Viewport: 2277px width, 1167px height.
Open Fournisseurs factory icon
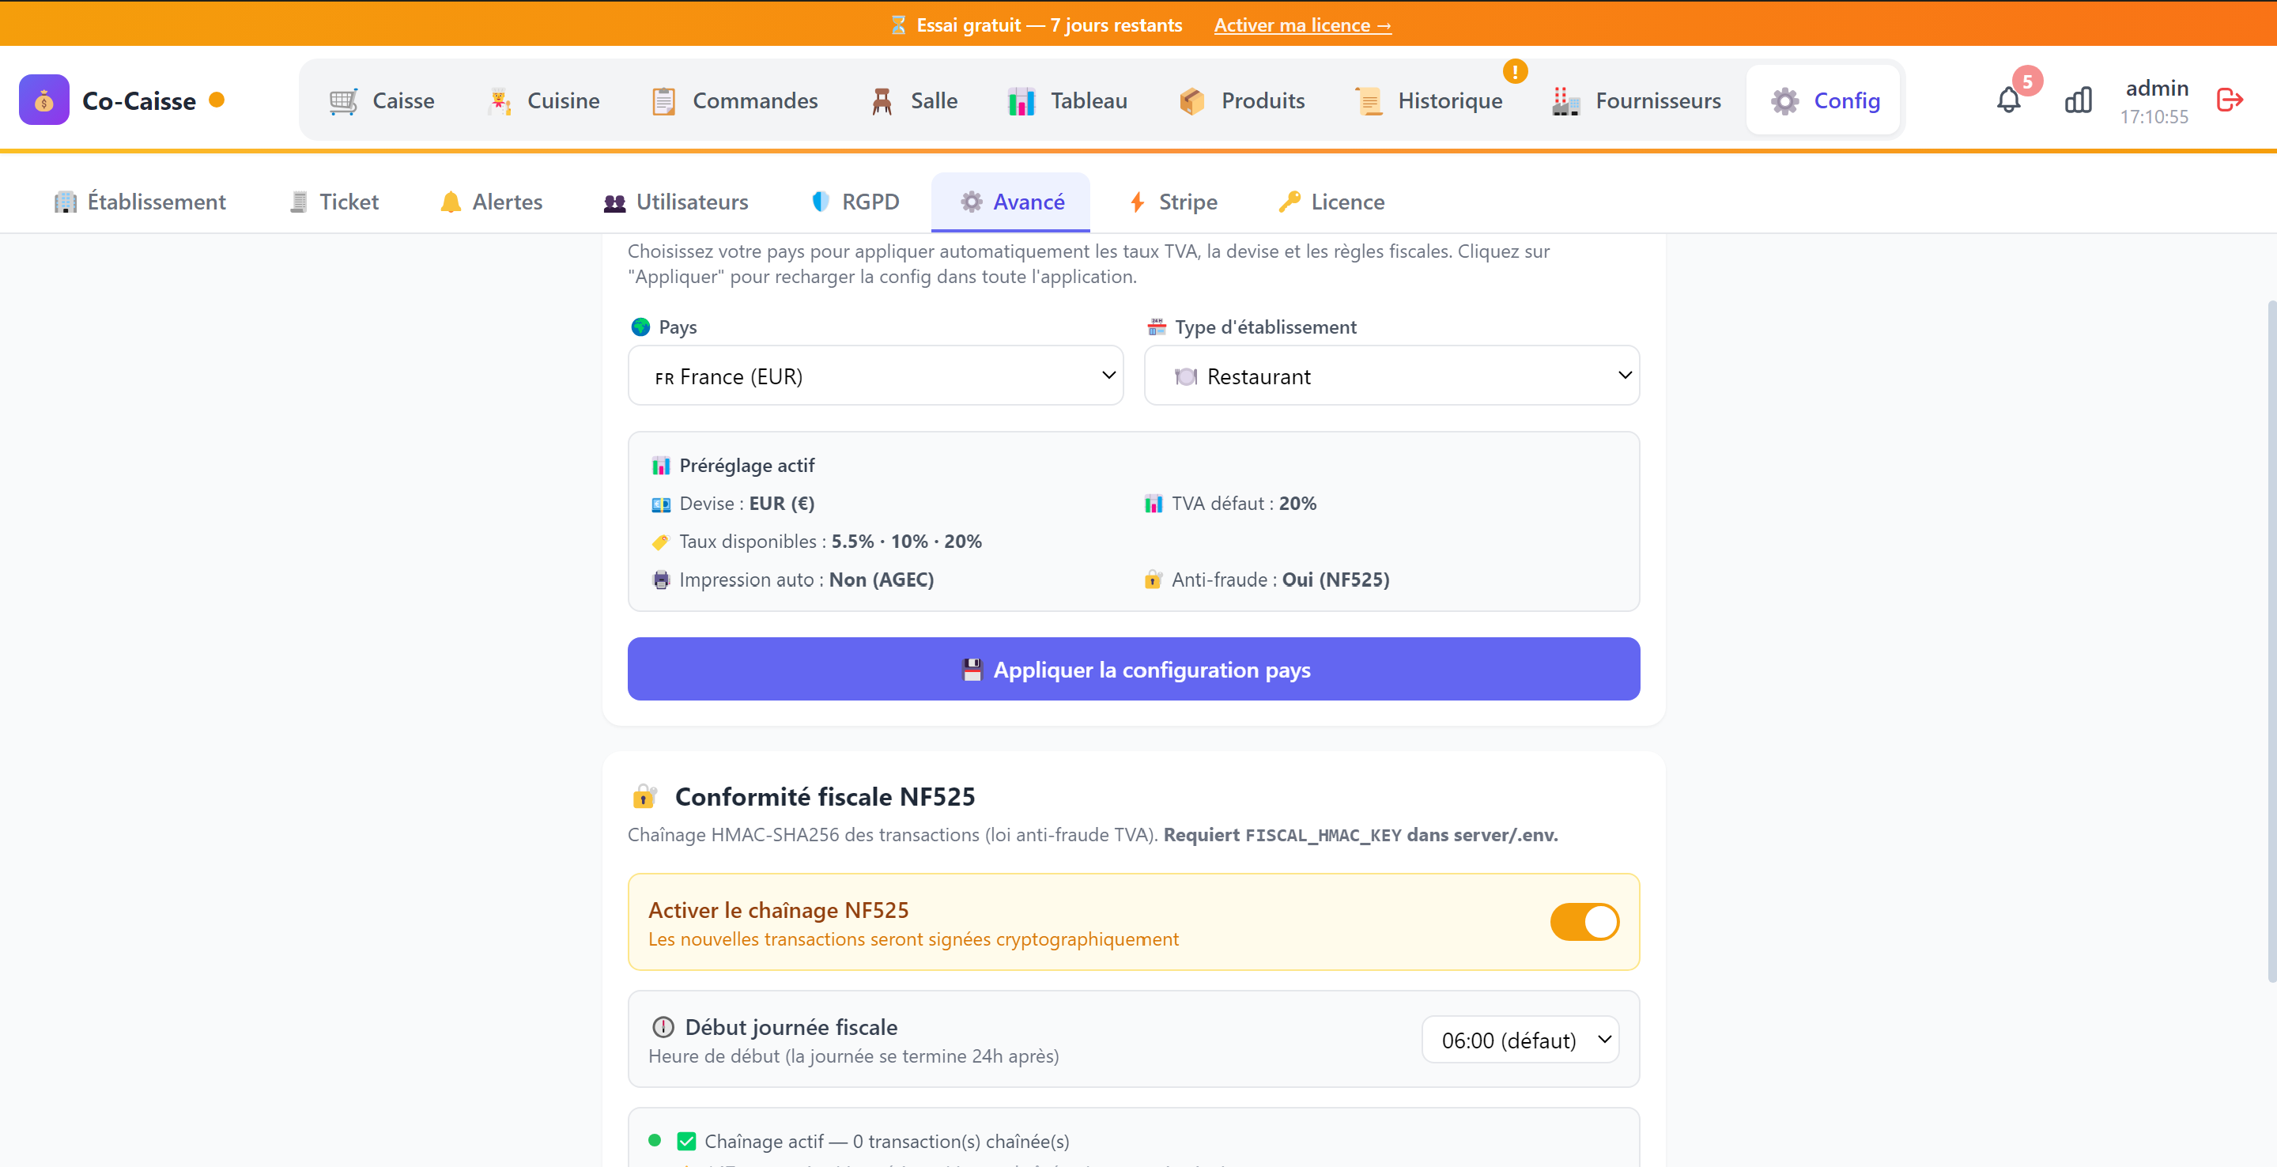pos(1565,102)
